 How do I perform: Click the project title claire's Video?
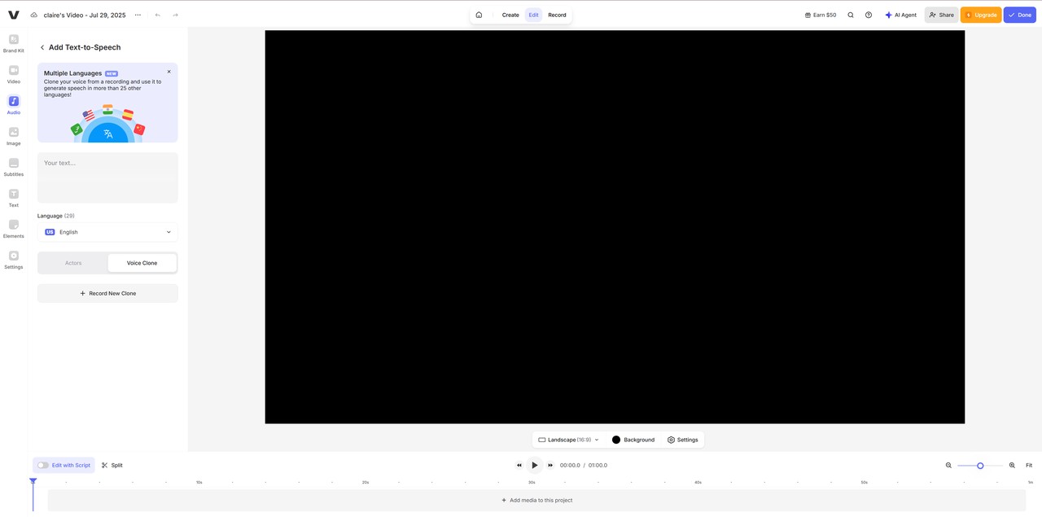(x=85, y=15)
